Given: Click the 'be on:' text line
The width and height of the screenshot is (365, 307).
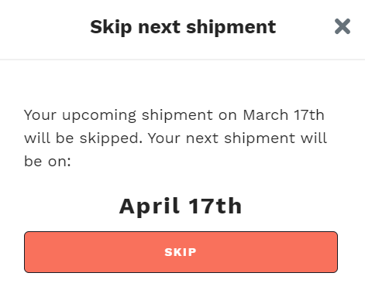Looking at the screenshot, I should [x=47, y=162].
